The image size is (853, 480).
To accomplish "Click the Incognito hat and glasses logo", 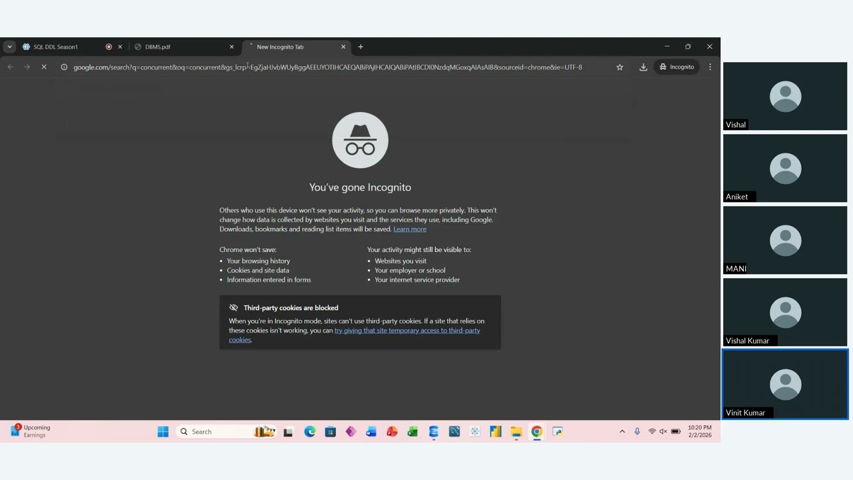I will pos(361,140).
